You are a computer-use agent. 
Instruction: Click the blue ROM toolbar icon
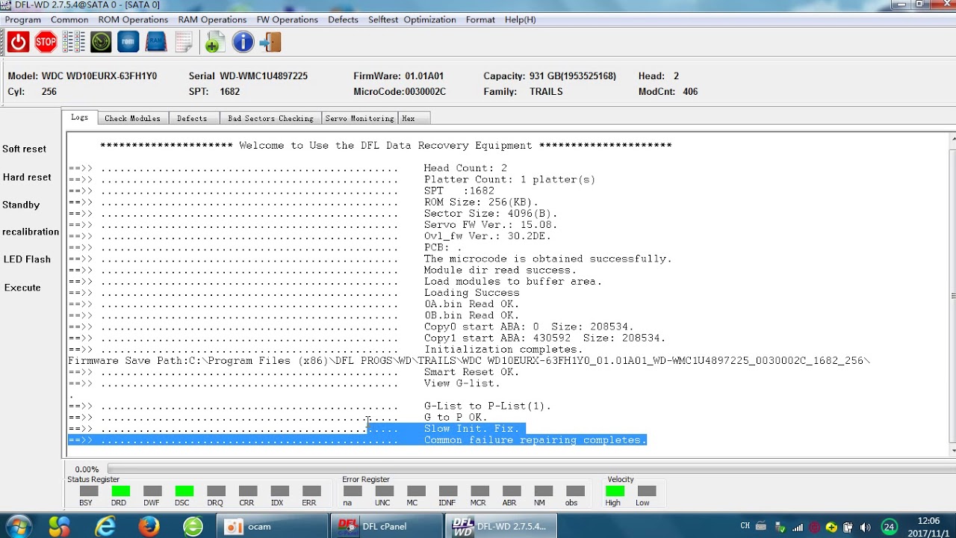tap(128, 43)
